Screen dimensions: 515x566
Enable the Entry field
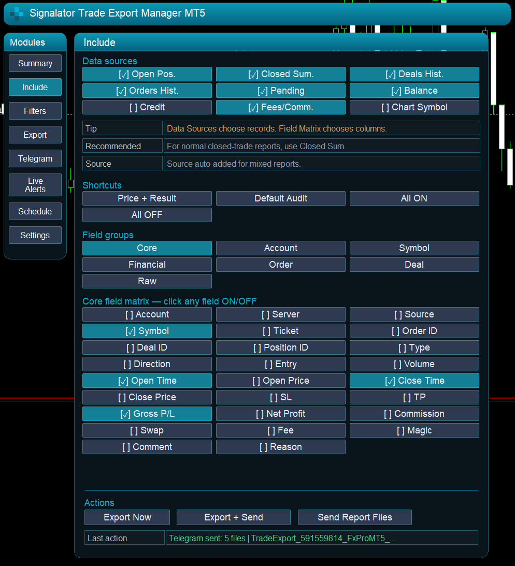pyautogui.click(x=281, y=364)
